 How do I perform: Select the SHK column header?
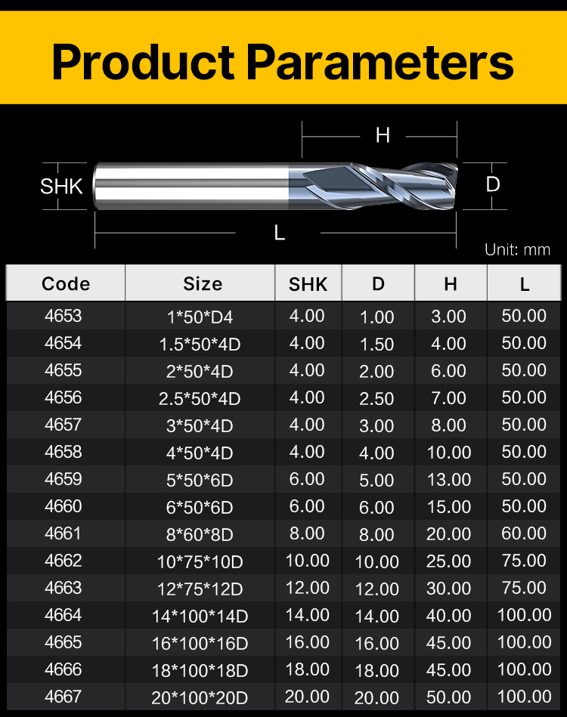(308, 284)
